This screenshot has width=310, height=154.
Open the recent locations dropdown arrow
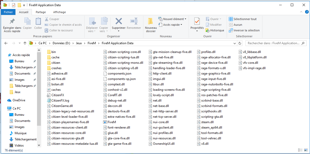pyautogui.click(x=20, y=43)
